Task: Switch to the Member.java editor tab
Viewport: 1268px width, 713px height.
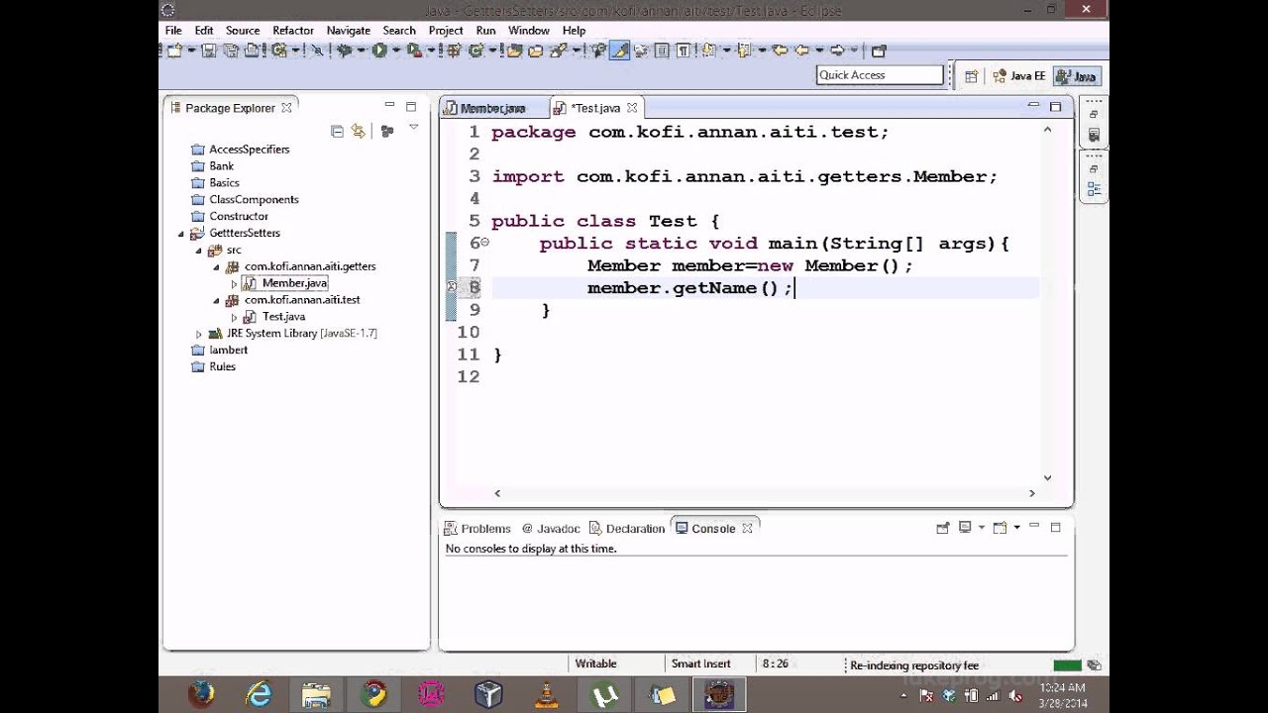Action: coord(492,108)
